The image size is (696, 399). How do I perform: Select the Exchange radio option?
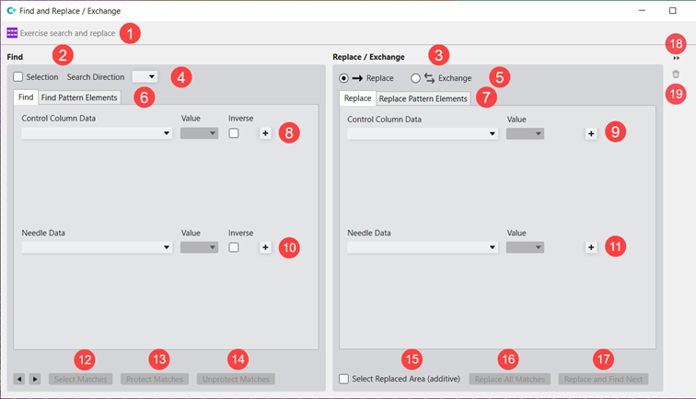[416, 78]
